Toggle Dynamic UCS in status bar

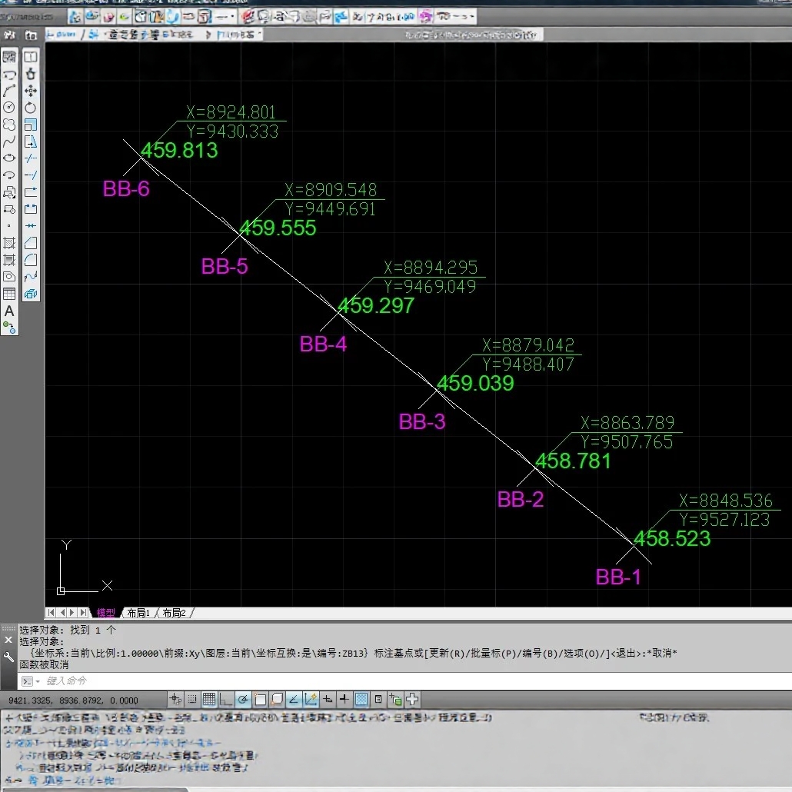click(x=311, y=700)
